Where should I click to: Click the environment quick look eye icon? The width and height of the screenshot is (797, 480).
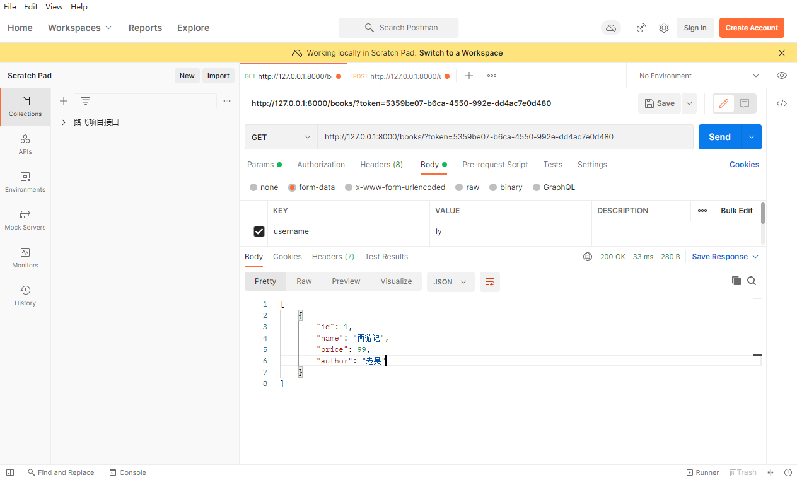tap(782, 76)
